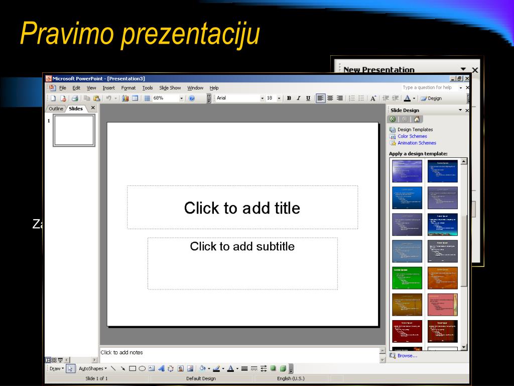
Task: Open Color Schemes link
Action: click(412, 136)
